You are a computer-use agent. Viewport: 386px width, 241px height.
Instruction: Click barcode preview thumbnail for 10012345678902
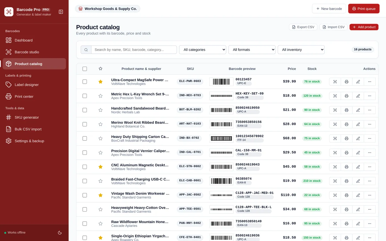tap(221, 138)
